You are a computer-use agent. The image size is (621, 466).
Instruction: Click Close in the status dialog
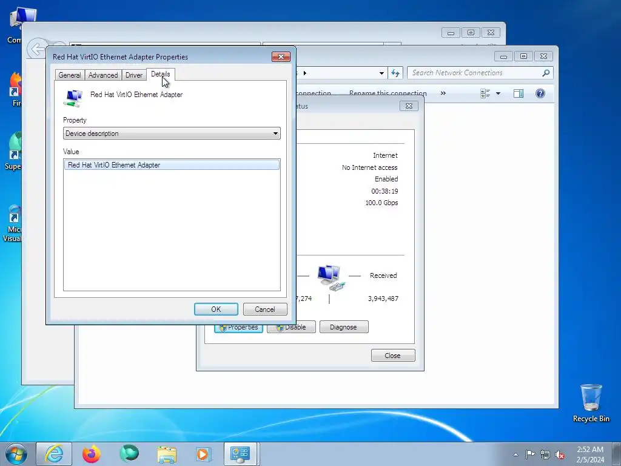[x=393, y=356]
